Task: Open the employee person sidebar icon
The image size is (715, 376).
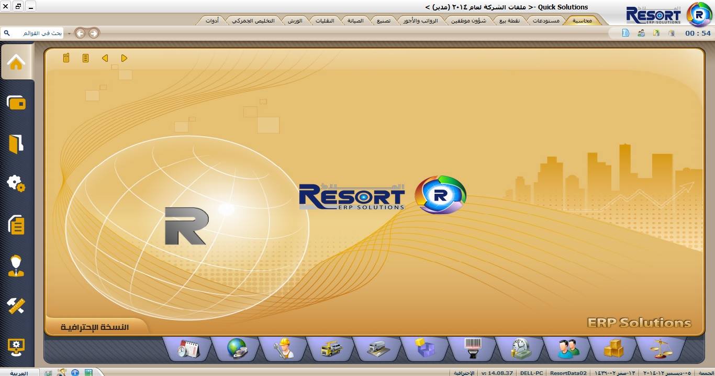Action: 16,266
